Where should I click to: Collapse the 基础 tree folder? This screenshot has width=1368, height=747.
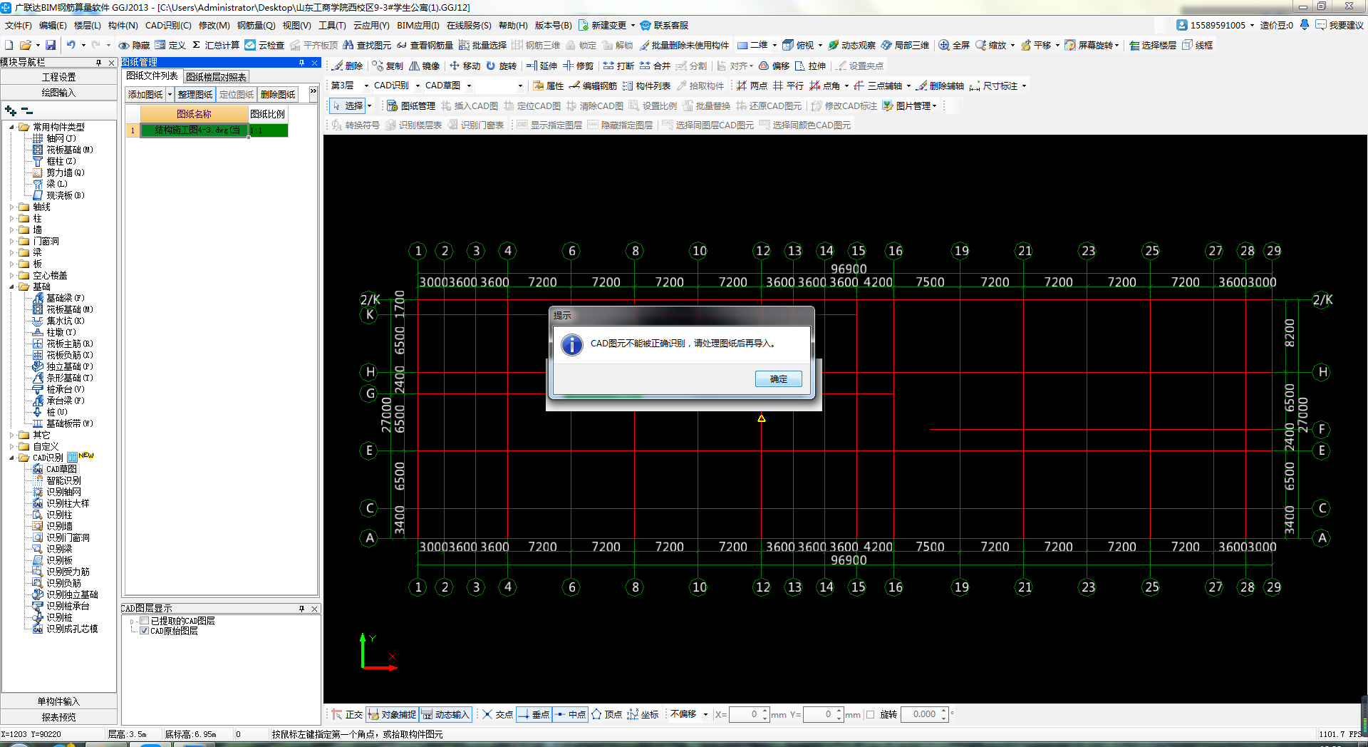click(11, 287)
